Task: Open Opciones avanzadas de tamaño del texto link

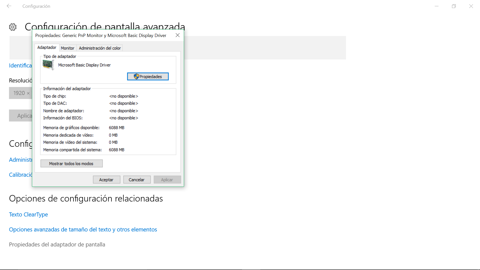Action: [83, 229]
